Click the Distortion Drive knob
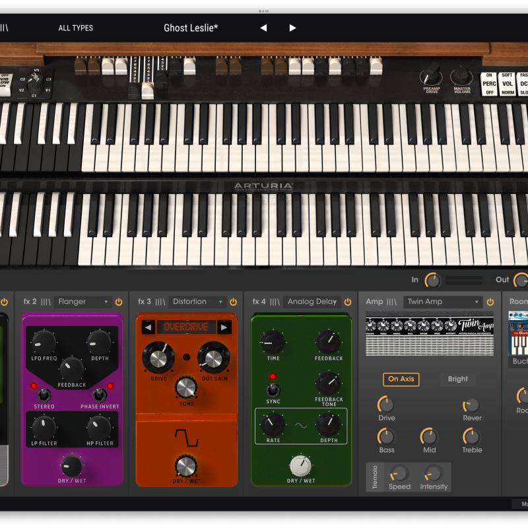The height and width of the screenshot is (528, 528). point(158,358)
